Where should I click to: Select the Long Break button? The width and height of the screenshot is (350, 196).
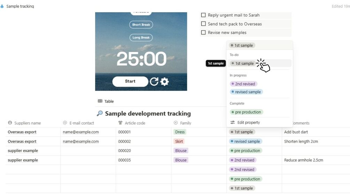pyautogui.click(x=141, y=37)
